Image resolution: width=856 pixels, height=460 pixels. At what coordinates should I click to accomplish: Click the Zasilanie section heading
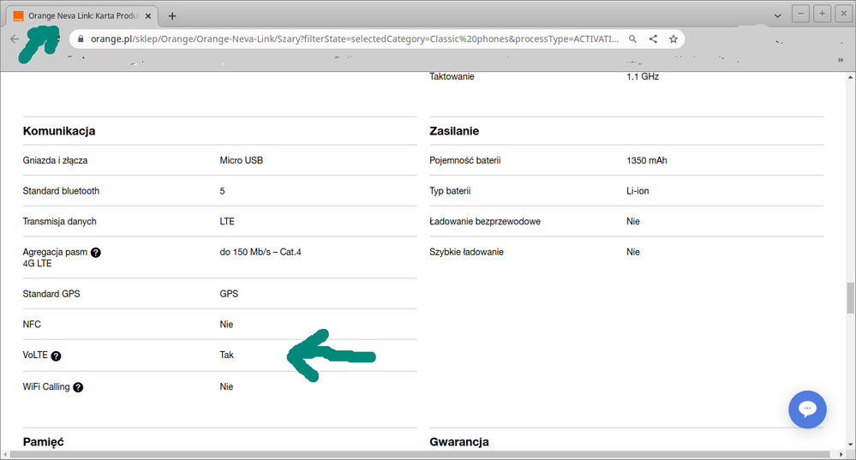[454, 131]
